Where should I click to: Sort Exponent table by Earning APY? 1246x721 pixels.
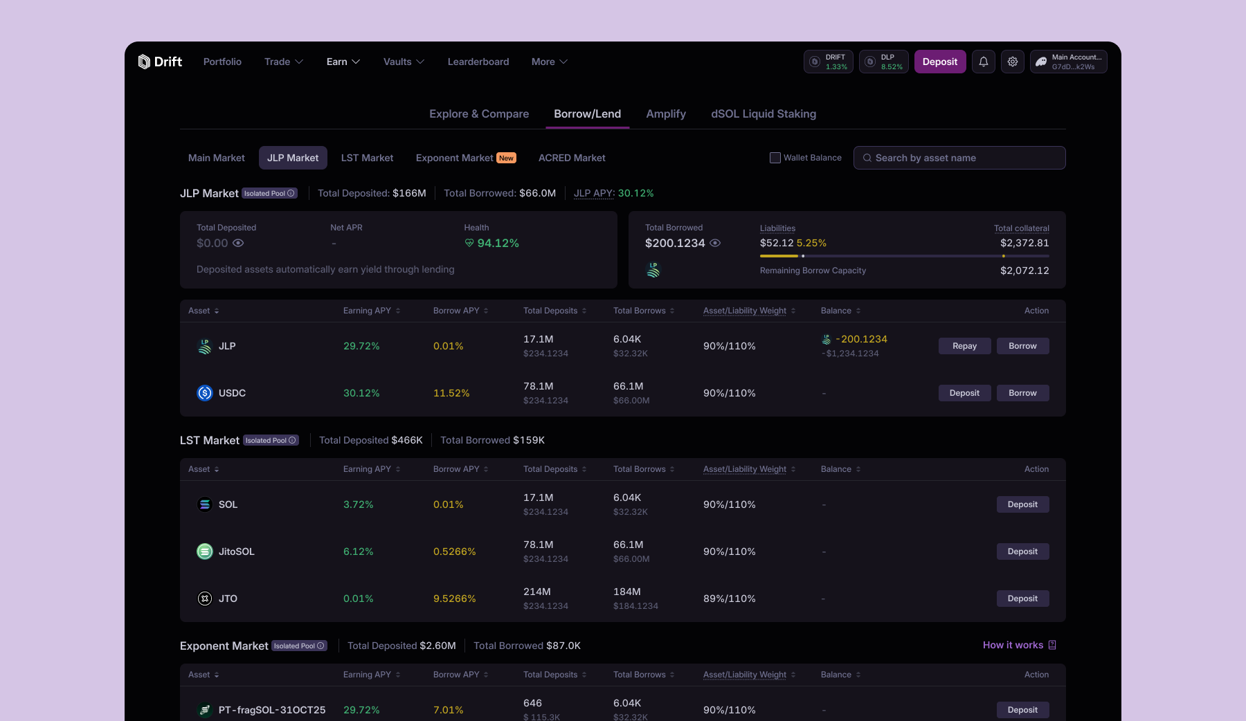[x=372, y=675]
